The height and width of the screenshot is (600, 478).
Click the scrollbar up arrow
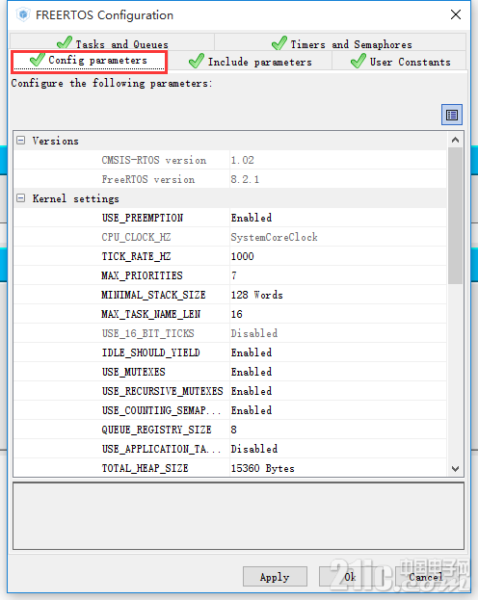point(455,140)
